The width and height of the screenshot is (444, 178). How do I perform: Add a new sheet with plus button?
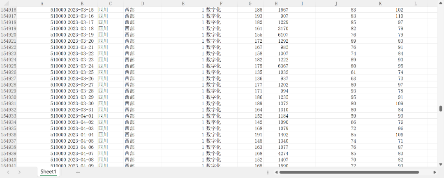point(78,172)
